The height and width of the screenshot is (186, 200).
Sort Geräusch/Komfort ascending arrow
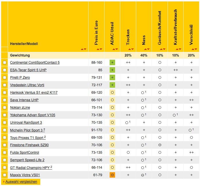pos(161,49)
